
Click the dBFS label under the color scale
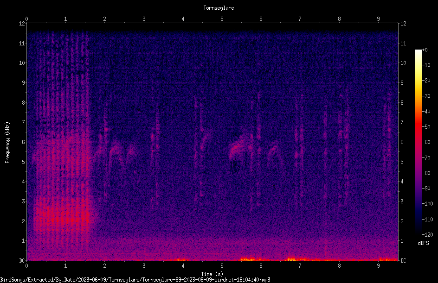pos(423,243)
